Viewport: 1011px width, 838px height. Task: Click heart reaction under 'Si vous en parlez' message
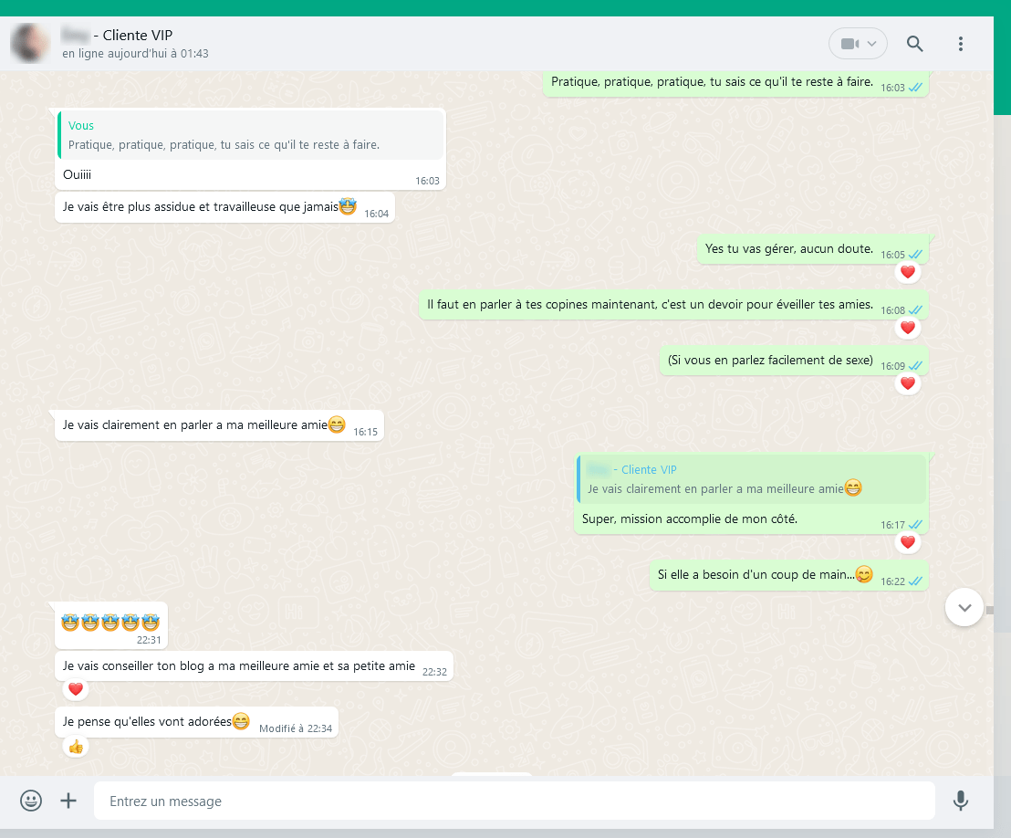907,383
